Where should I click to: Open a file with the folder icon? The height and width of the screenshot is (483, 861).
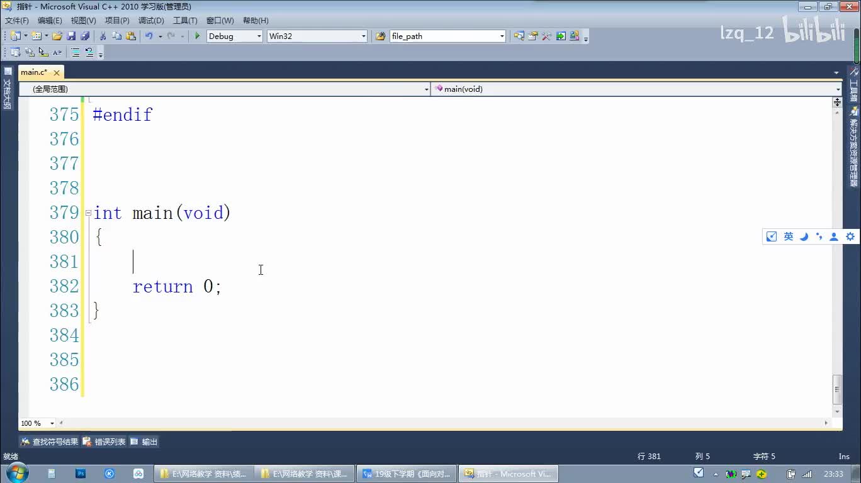pos(57,36)
